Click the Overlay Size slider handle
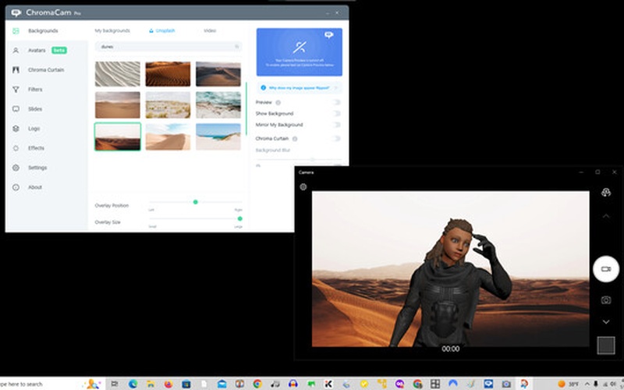 pos(239,219)
